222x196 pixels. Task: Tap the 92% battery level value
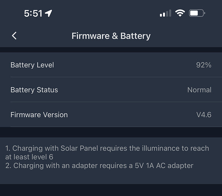204,65
